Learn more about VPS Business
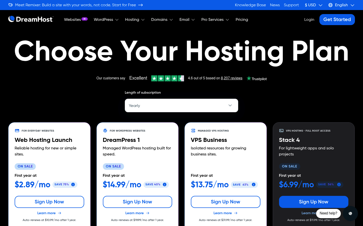 (226, 213)
